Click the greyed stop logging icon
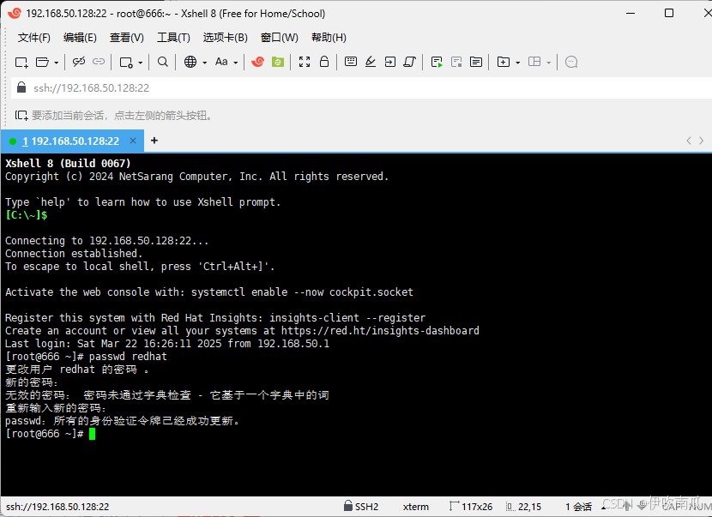Viewport: 712px width, 517px height. 456,63
